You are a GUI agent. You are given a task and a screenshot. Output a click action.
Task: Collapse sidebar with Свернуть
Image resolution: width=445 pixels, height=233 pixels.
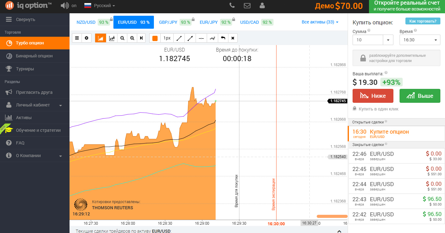click(x=35, y=19)
